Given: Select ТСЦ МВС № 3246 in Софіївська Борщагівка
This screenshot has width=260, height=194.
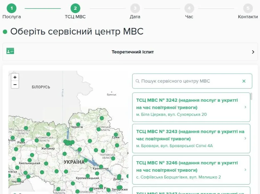Looking at the screenshot, I should [x=191, y=170].
